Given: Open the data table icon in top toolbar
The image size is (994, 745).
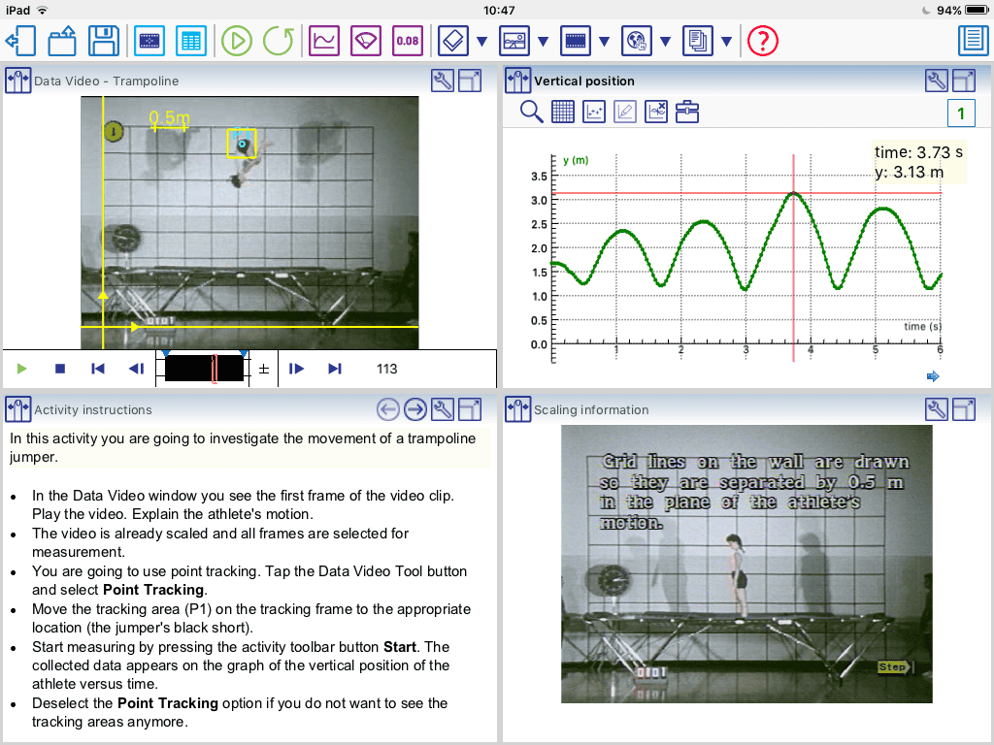Looking at the screenshot, I should (x=191, y=41).
